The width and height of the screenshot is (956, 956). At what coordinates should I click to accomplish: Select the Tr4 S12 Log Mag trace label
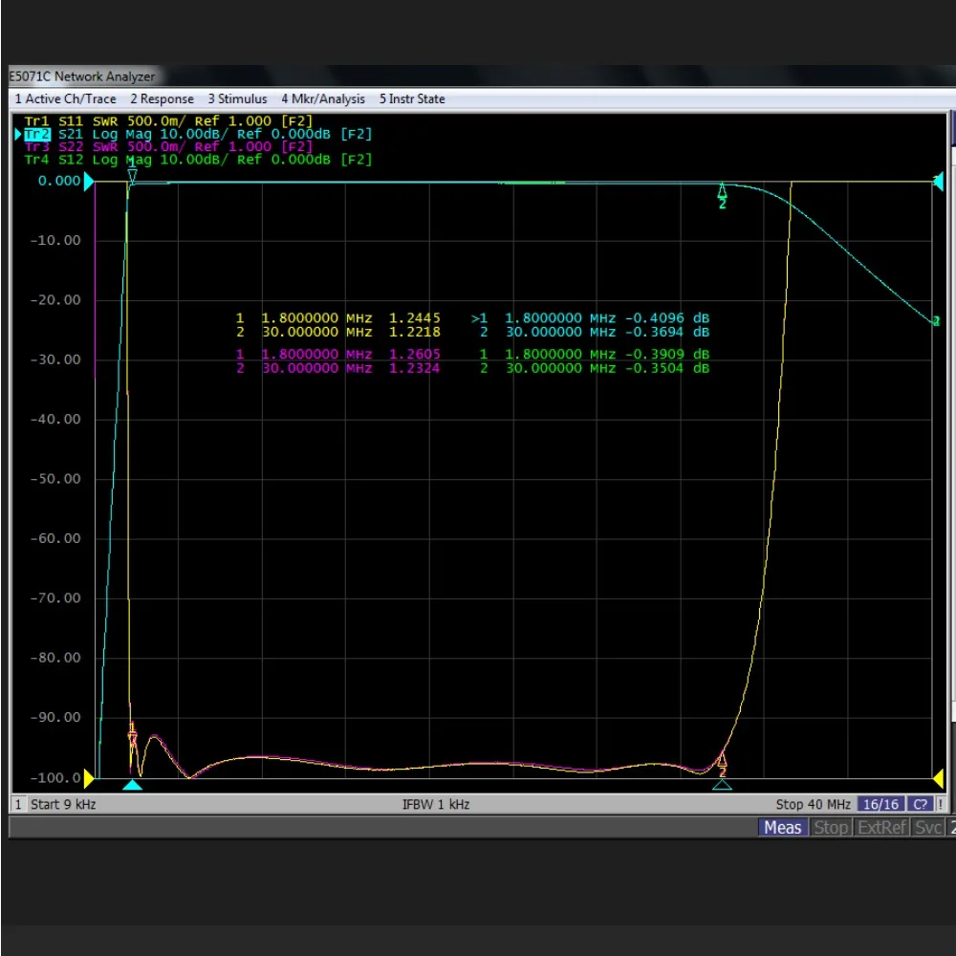coord(198,159)
